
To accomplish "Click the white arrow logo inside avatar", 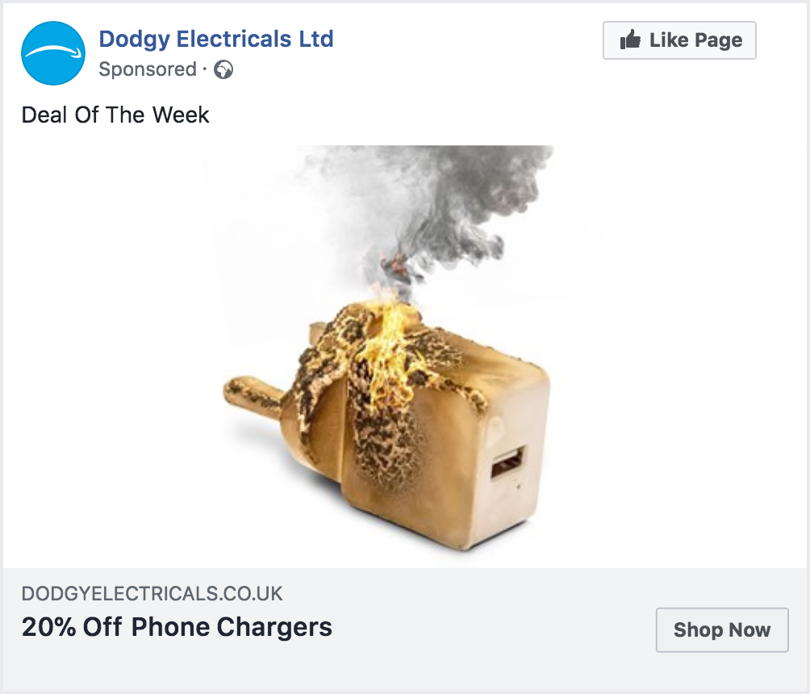I will 54,51.
